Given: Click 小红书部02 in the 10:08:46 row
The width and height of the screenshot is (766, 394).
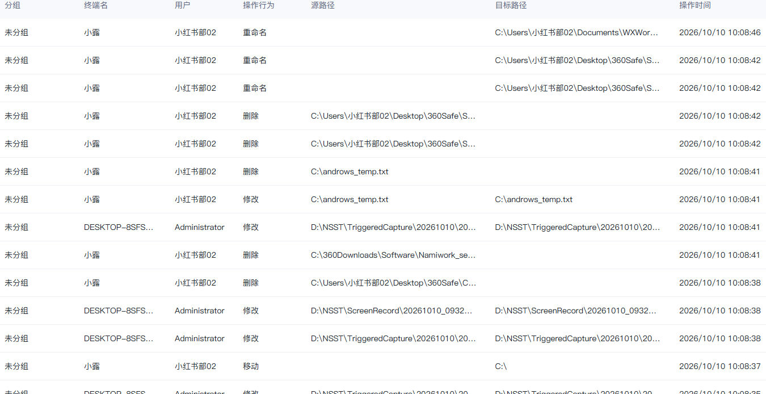Looking at the screenshot, I should (x=195, y=32).
